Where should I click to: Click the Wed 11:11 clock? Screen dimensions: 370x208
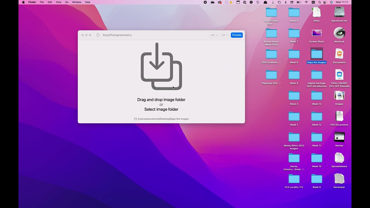tap(342, 2)
